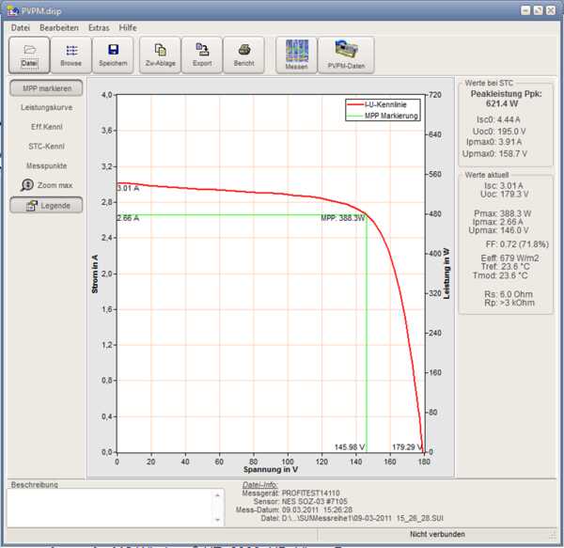Print a report with the Bericht icon
This screenshot has width=564, height=548.
point(243,55)
